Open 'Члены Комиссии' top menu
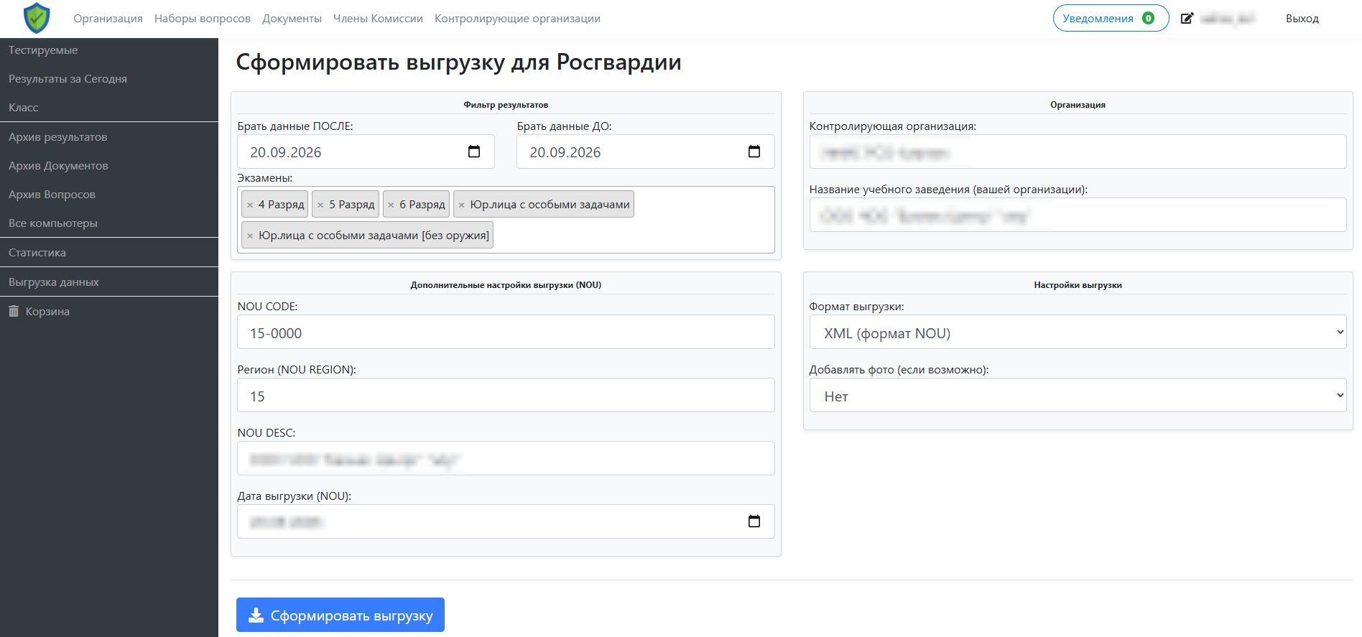The image size is (1362, 637). [x=378, y=19]
